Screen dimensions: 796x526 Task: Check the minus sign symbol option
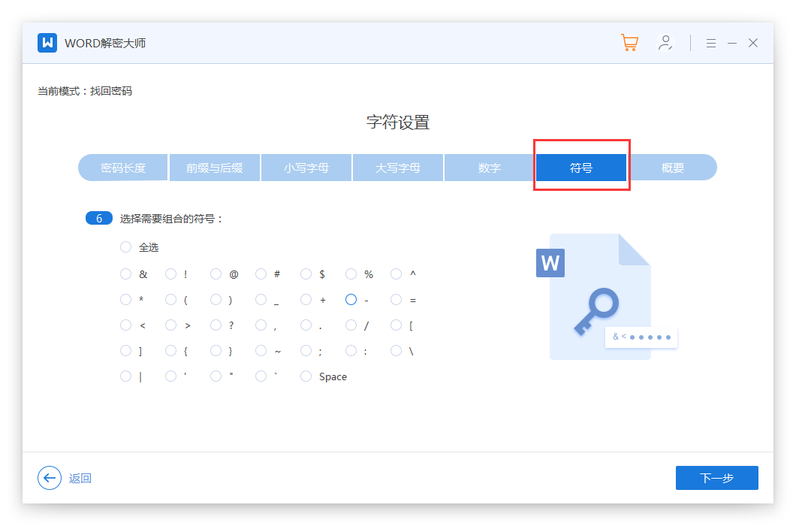[x=351, y=300]
